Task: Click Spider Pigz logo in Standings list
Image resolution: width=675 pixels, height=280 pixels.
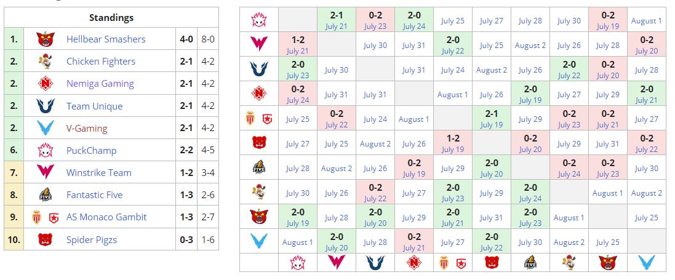Action: (45, 239)
